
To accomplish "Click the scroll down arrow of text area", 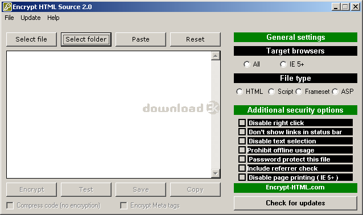I will [x=215, y=173].
